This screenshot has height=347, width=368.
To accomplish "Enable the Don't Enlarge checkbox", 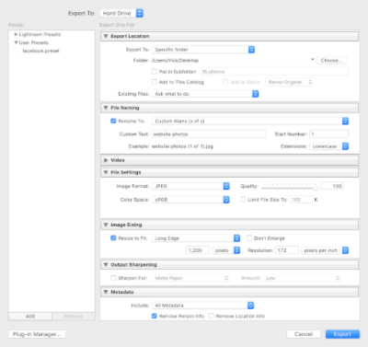I will 249,238.
